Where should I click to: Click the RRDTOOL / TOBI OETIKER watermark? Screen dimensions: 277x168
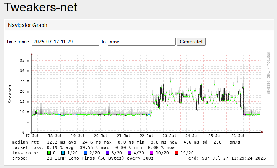268,72
